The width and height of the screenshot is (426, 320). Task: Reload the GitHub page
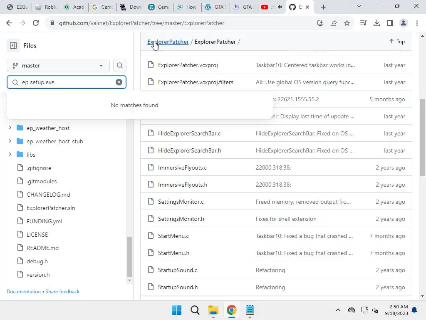pyautogui.click(x=36, y=23)
